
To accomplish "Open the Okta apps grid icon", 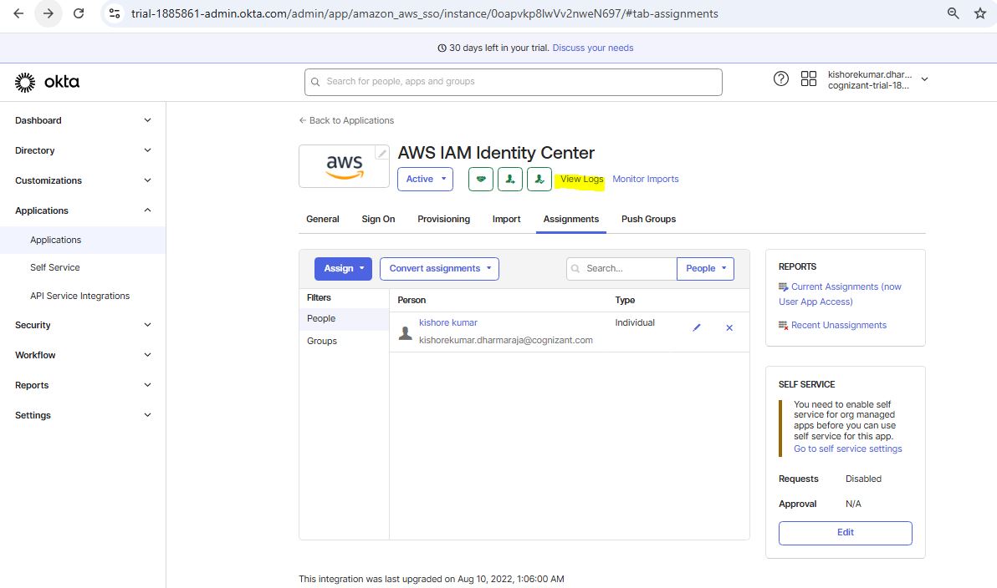I will [x=809, y=79].
